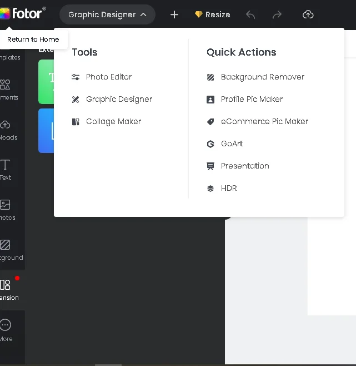Image resolution: width=356 pixels, height=366 pixels.
Task: Open Templates tab in sidebar
Action: tap(10, 57)
